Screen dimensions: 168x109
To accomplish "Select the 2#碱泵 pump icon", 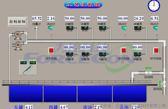I will tap(85, 28).
